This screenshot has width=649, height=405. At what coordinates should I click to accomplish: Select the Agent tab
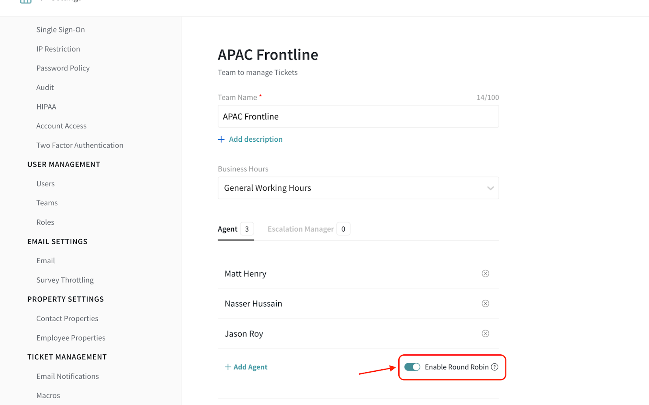coord(228,229)
